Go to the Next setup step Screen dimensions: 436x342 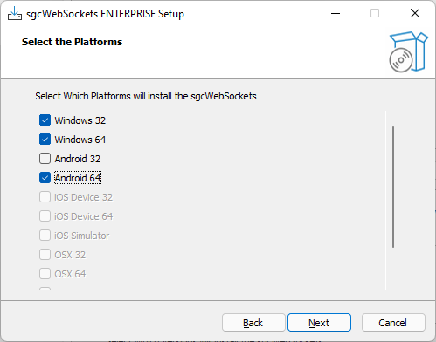(319, 323)
